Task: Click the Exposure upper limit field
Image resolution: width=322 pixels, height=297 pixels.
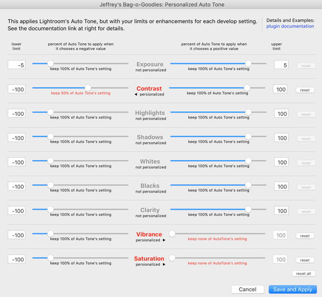Action: [281, 65]
